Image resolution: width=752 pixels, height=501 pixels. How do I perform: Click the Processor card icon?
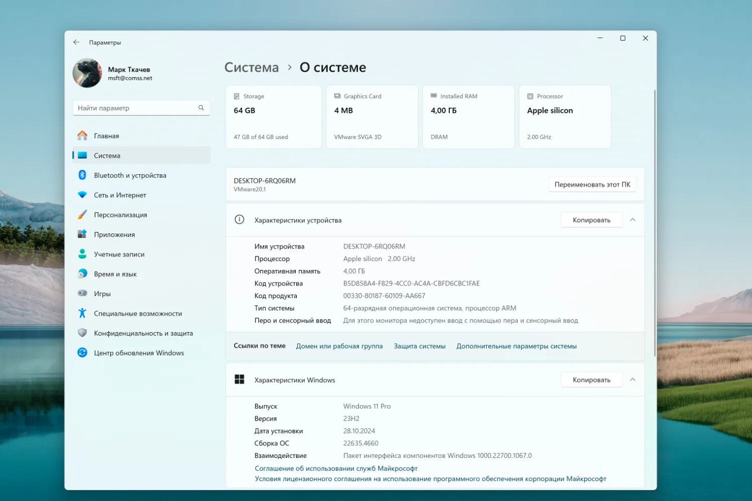tap(530, 96)
